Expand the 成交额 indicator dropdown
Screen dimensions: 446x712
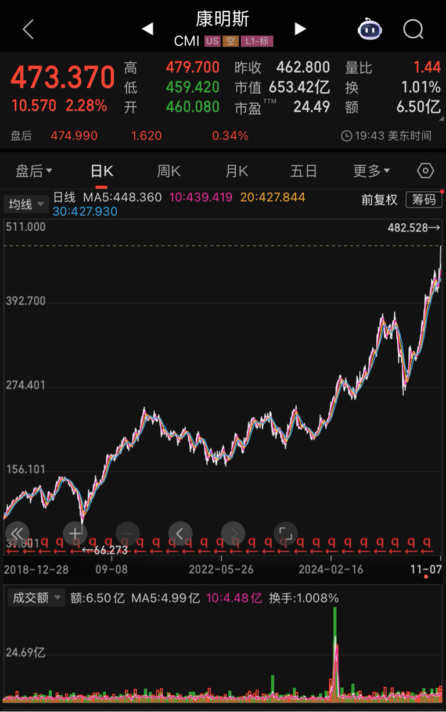coord(35,597)
